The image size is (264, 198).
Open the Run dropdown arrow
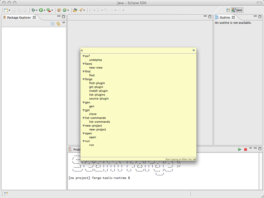(x=44, y=10)
